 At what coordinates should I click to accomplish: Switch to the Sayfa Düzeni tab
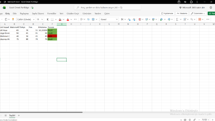(38, 14)
